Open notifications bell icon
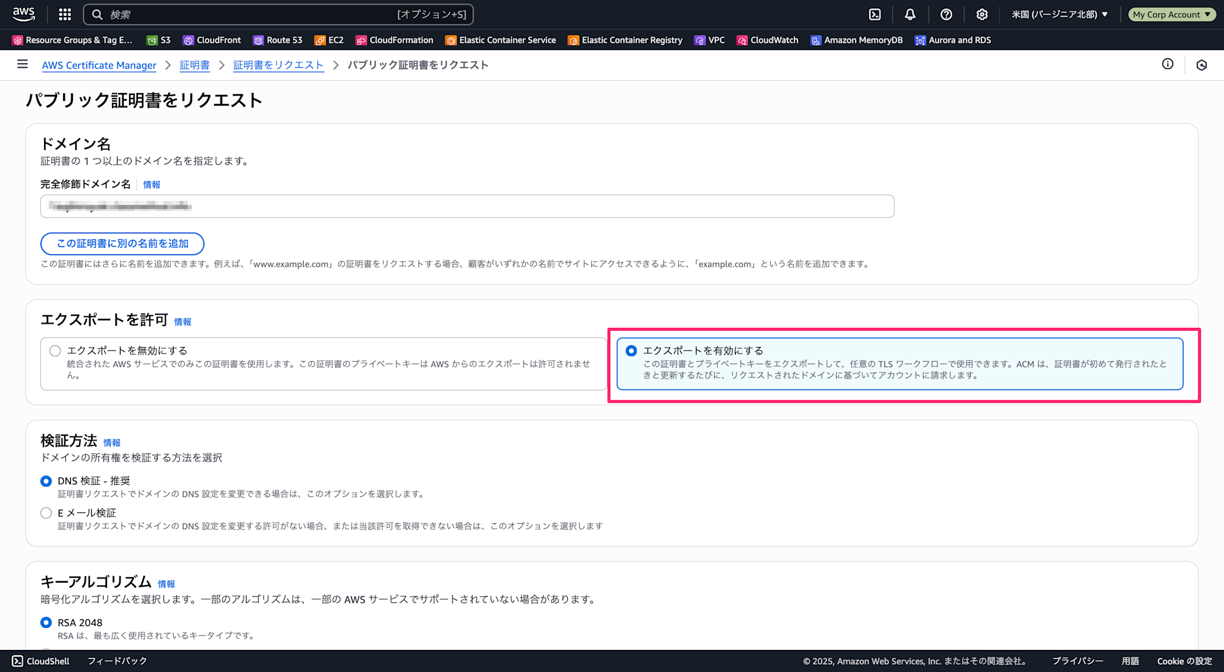 [x=910, y=15]
